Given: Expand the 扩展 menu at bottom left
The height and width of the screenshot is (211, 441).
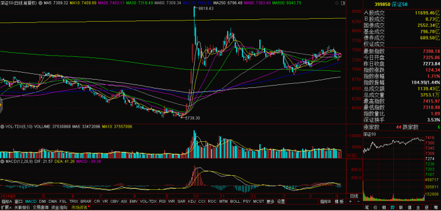Looking at the screenshot, I should (x=6, y=207).
